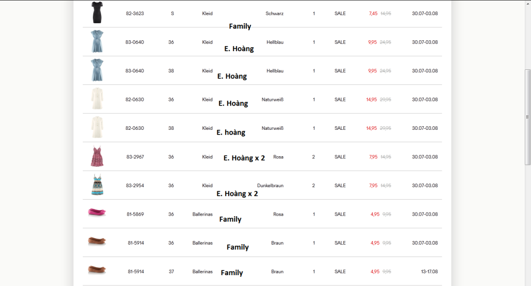Image resolution: width=531 pixels, height=286 pixels.
Task: Click the 7,45 sale price of black dress
Action: click(373, 13)
